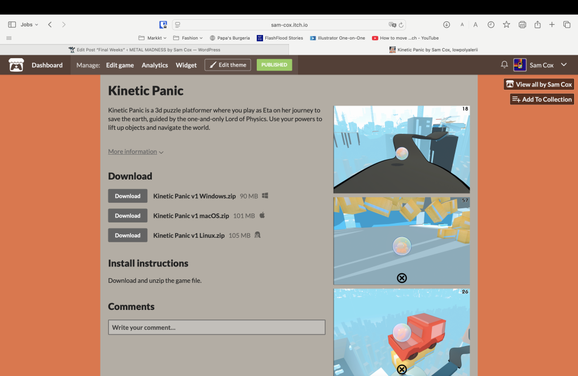Image resolution: width=578 pixels, height=376 pixels.
Task: Show downloads with the download arrow icon
Action: point(446,25)
